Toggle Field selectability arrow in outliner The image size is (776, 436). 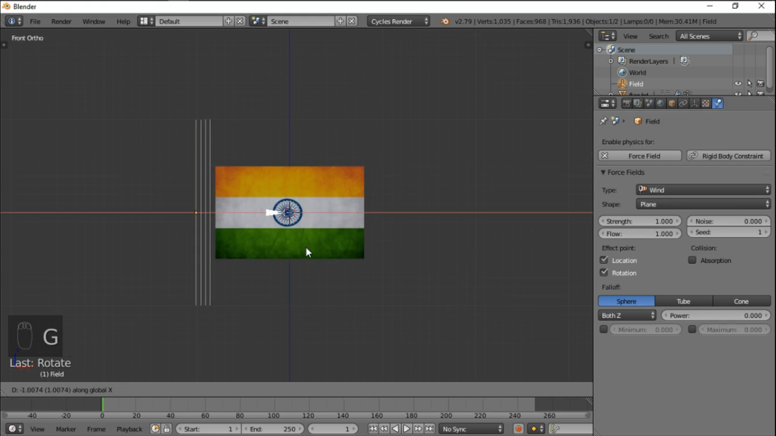pos(749,84)
